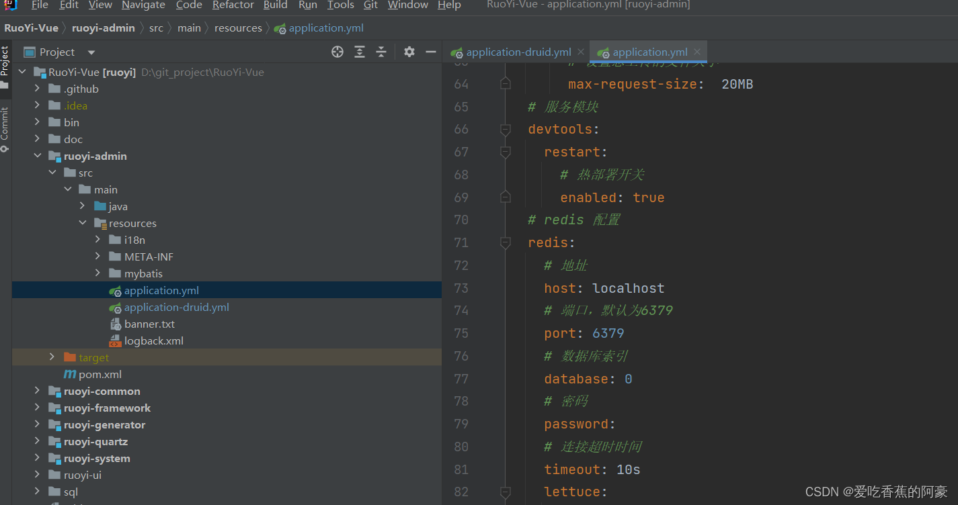Expand the mybatis folder
958x505 pixels.
tap(98, 273)
